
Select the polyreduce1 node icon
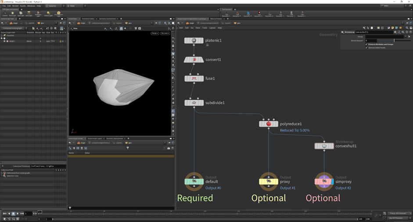tap(269, 124)
